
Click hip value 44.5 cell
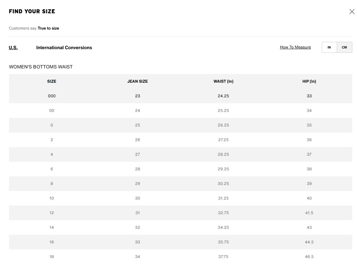click(x=309, y=242)
